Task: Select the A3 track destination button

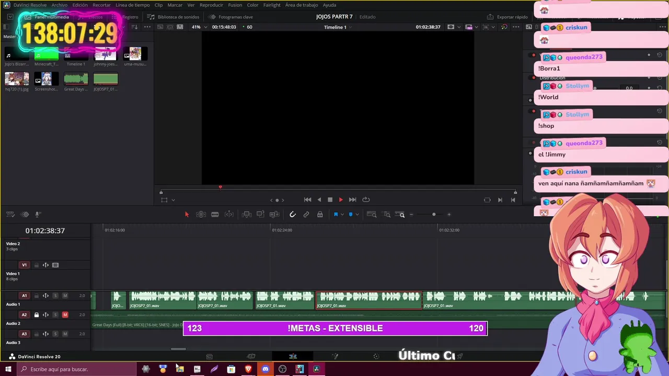Action: click(24, 334)
